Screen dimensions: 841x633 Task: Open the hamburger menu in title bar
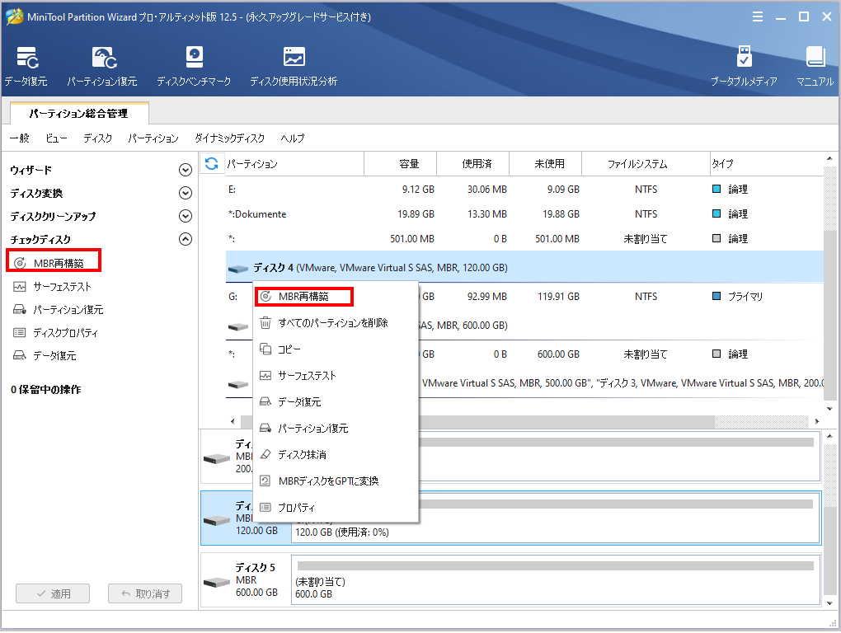point(757,16)
